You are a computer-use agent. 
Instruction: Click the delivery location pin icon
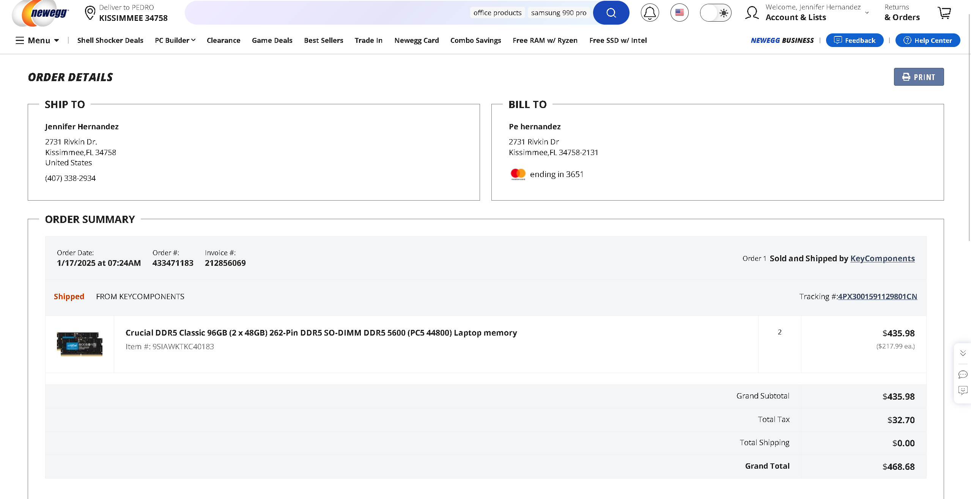pyautogui.click(x=90, y=13)
